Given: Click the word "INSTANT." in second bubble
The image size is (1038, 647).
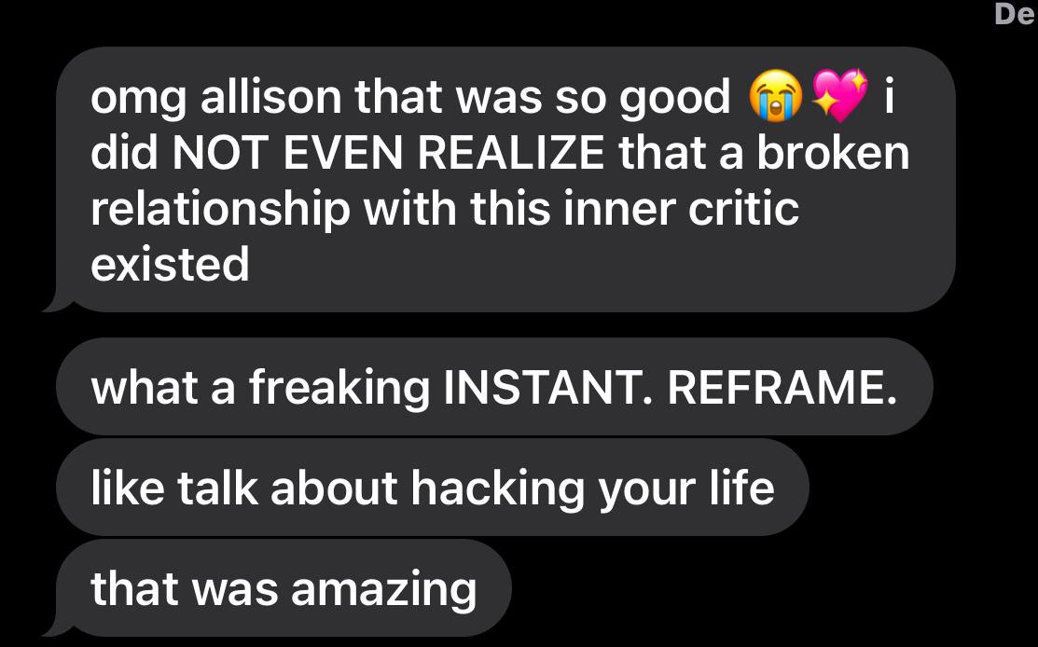Looking at the screenshot, I should [x=548, y=387].
